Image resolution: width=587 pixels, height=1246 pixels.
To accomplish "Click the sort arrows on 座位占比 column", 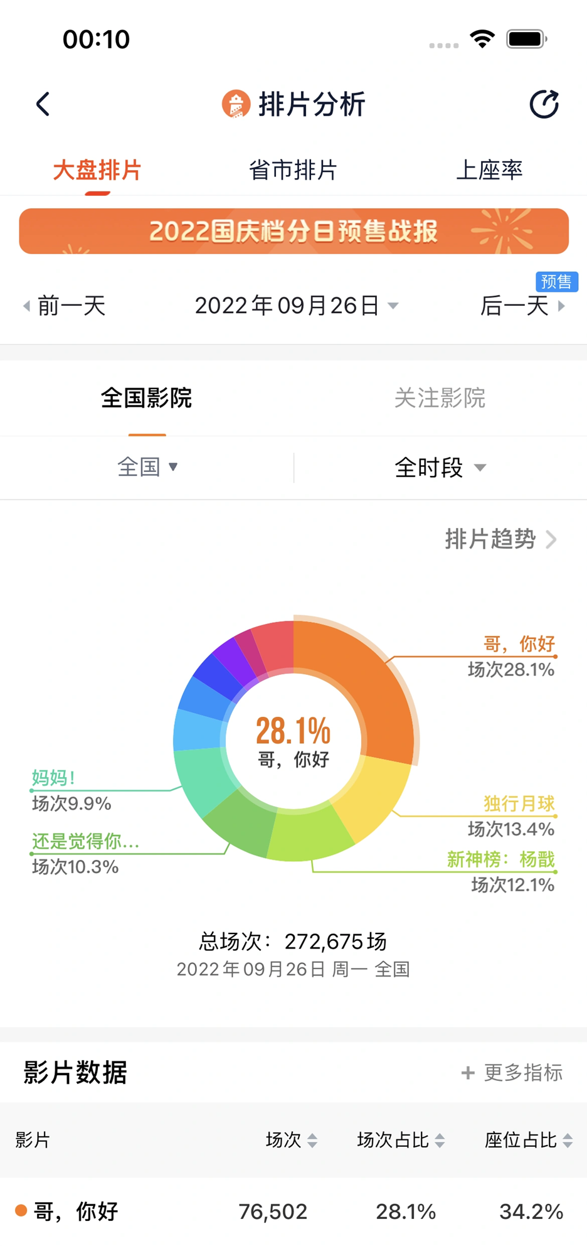I will click(567, 1141).
